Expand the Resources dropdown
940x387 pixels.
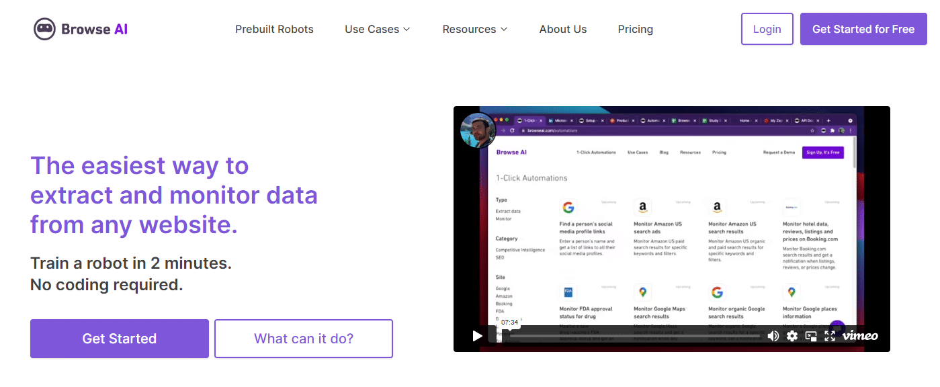(475, 30)
